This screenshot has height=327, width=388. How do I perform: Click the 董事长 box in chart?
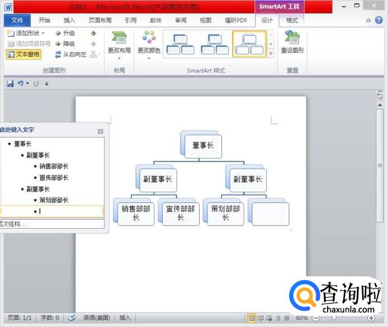tap(203, 146)
